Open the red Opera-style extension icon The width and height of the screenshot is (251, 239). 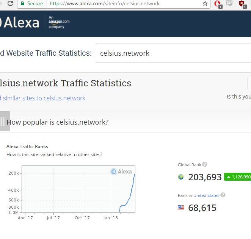tap(218, 4)
